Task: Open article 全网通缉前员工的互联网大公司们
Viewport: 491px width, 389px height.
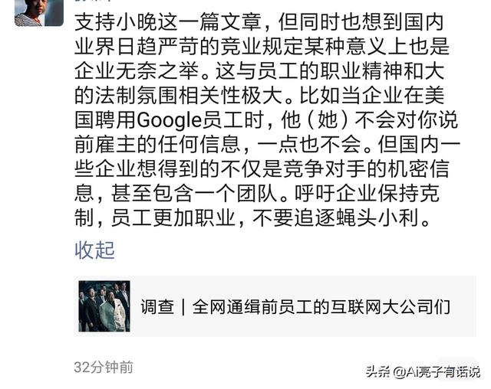Action: click(x=321, y=306)
